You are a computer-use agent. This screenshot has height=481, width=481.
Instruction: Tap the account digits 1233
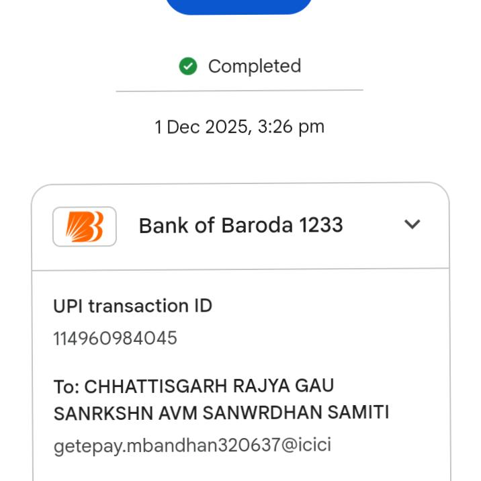321,226
